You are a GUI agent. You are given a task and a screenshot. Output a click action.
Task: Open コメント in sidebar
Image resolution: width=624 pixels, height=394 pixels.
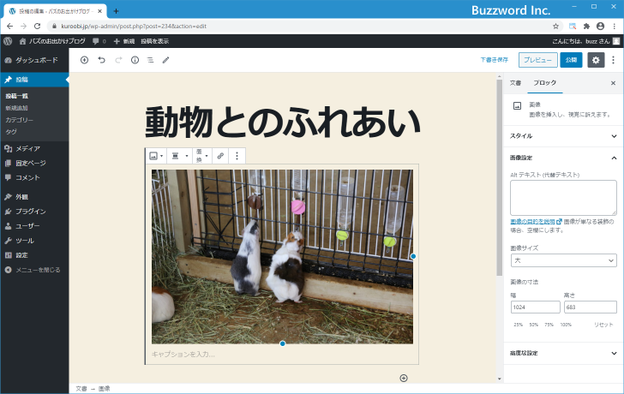34,177
